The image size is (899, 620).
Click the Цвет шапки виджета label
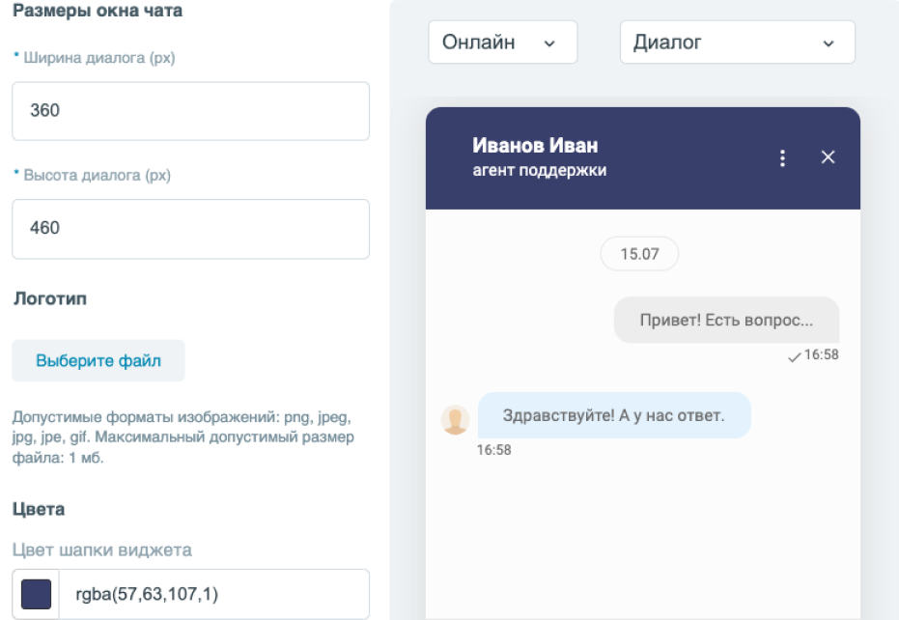tap(102, 550)
